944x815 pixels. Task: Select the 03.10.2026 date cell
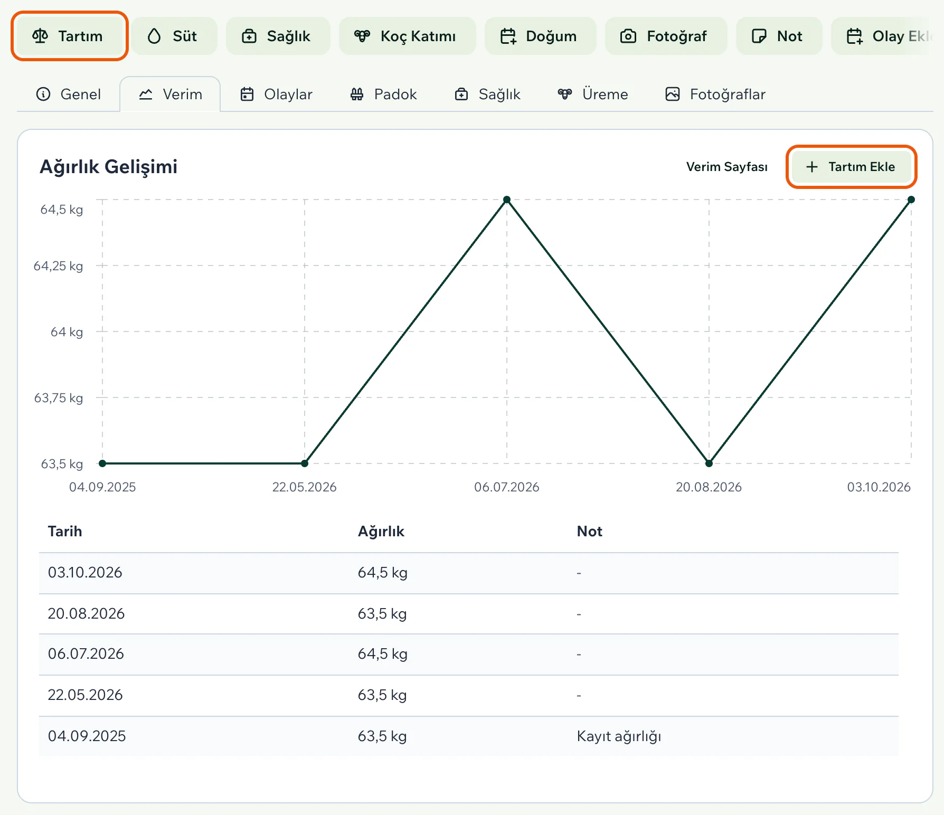coord(85,572)
